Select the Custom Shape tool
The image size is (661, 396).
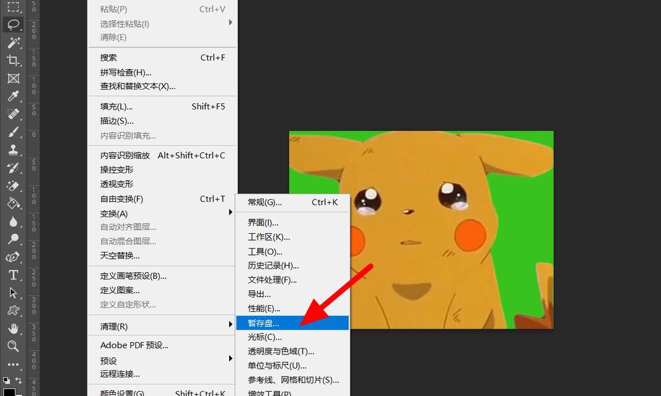point(13,311)
